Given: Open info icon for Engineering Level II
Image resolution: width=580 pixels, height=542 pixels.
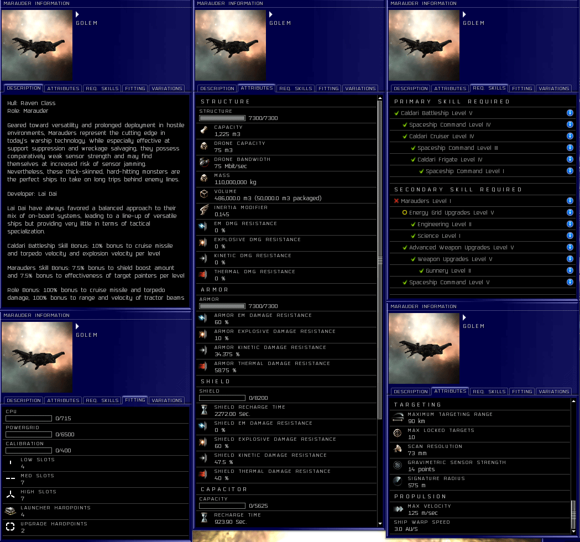Looking at the screenshot, I should pos(569,224).
